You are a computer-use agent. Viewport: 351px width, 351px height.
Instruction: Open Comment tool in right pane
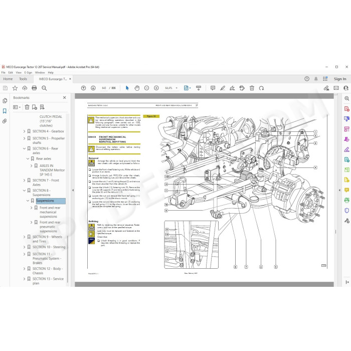pyautogui.click(x=346, y=190)
